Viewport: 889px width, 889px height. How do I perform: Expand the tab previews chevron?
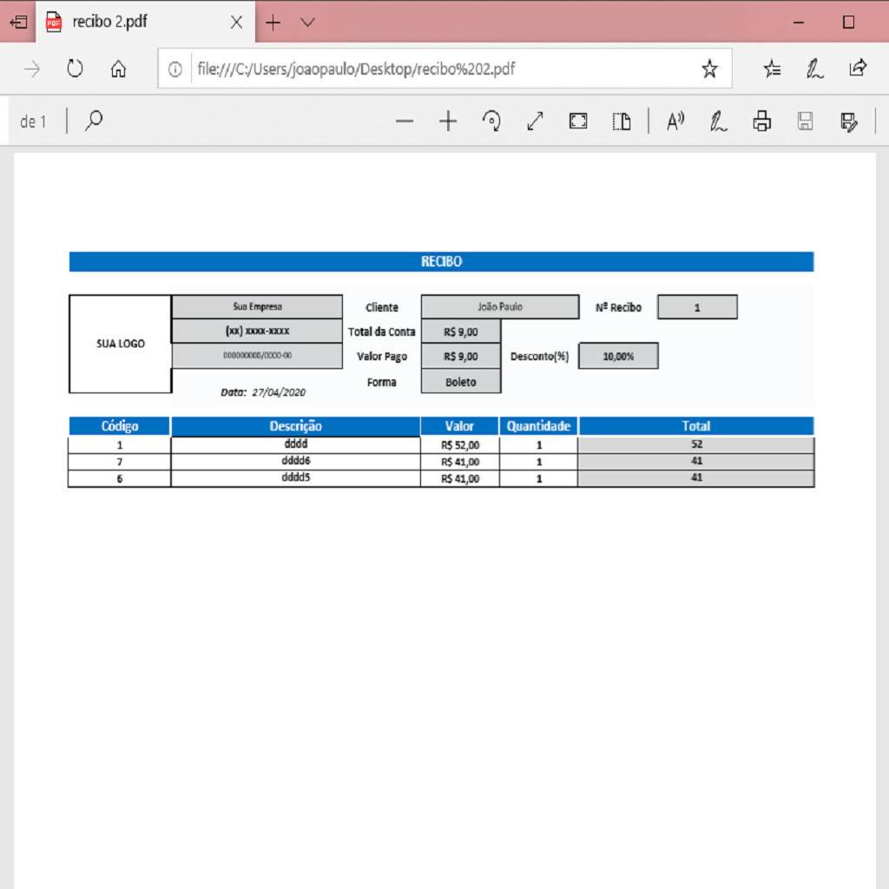pyautogui.click(x=307, y=23)
